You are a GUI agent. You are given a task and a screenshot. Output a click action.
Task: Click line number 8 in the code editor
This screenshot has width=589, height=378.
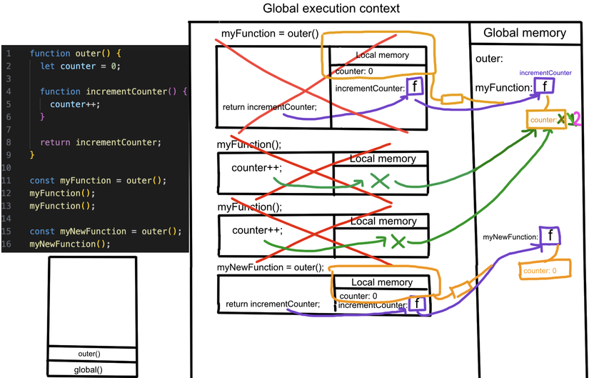point(9,142)
